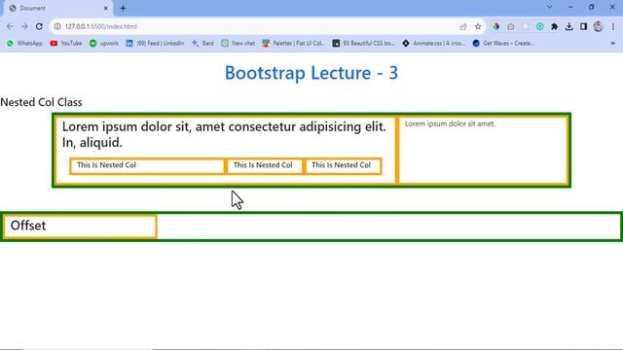Open the Animate.css bookmark
Viewport: 623px width, 350px height.
click(x=433, y=43)
